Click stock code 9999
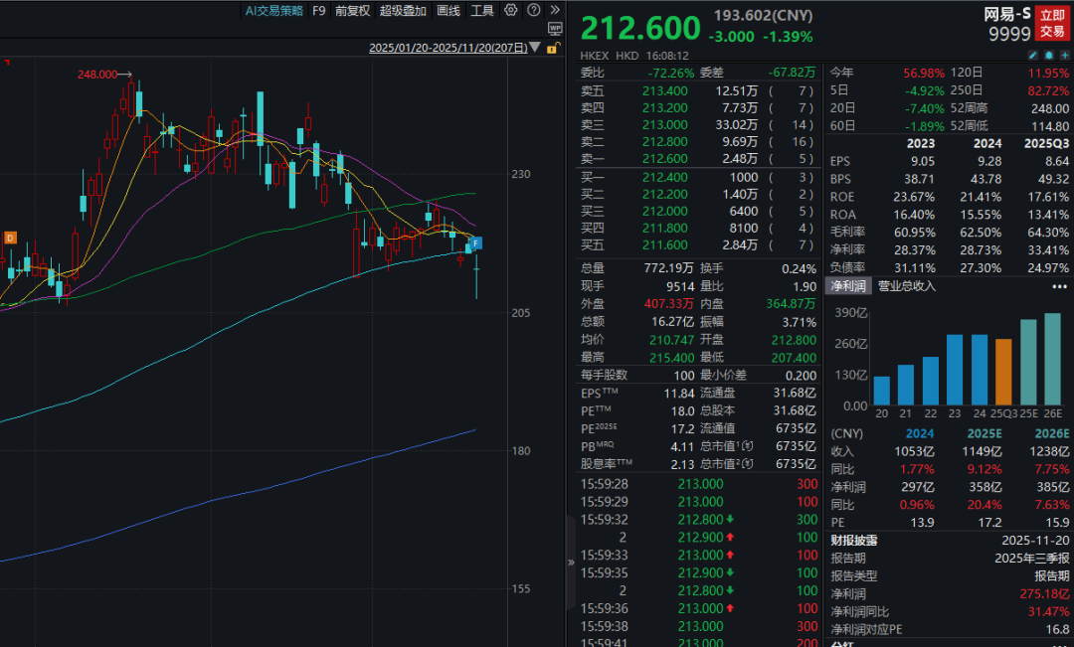Screen dimensions: 1074x647 (1009, 34)
